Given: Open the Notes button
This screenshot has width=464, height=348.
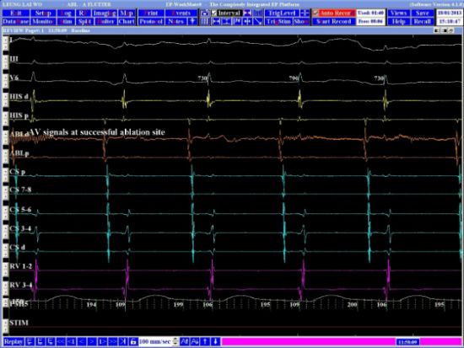Looking at the screenshot, I should pos(176,22).
